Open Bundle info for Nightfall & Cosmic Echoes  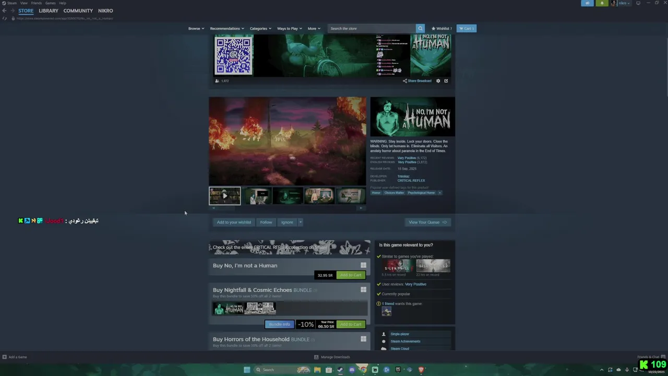pyautogui.click(x=279, y=324)
